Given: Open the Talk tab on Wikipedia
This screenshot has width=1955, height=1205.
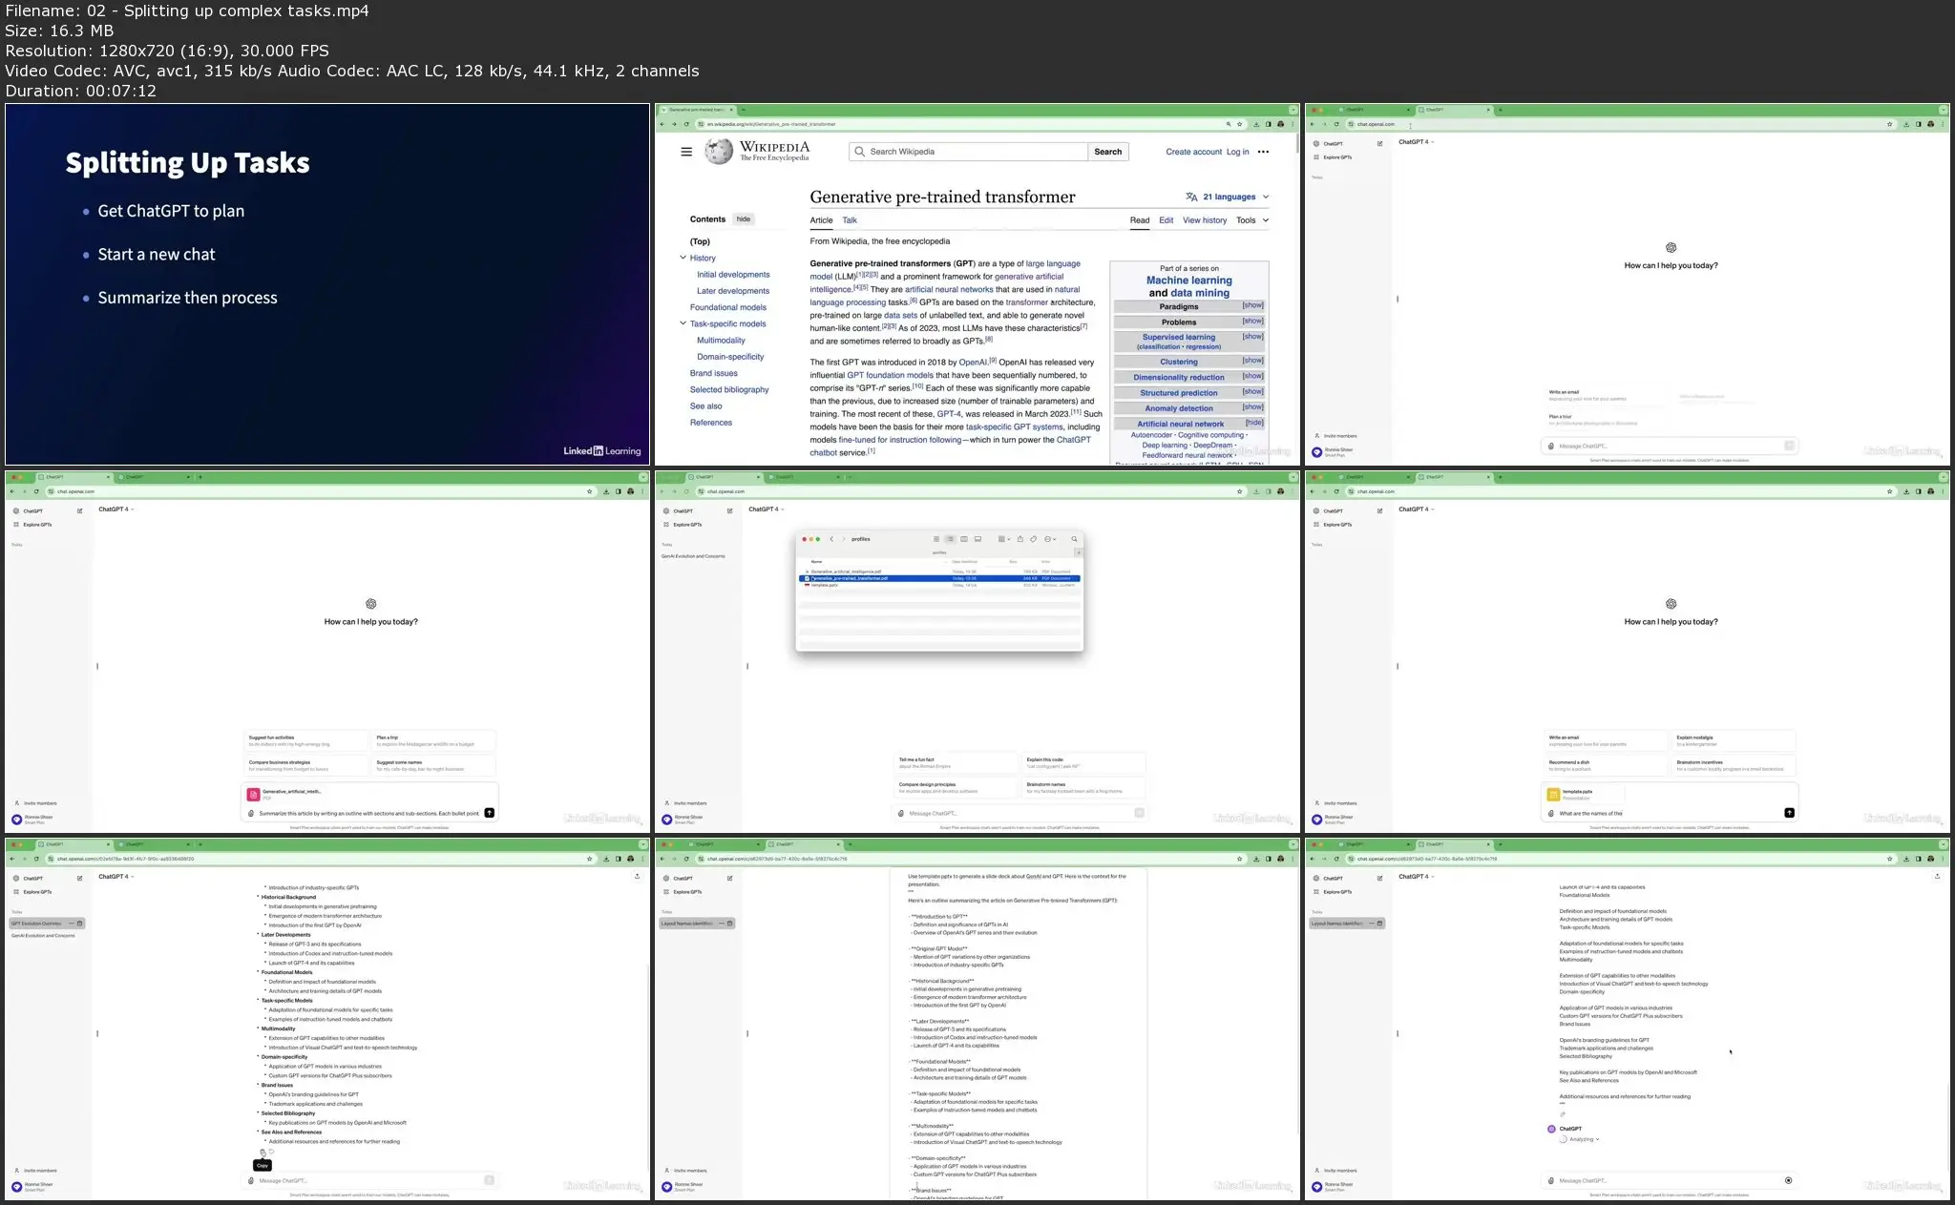Looking at the screenshot, I should [x=850, y=220].
